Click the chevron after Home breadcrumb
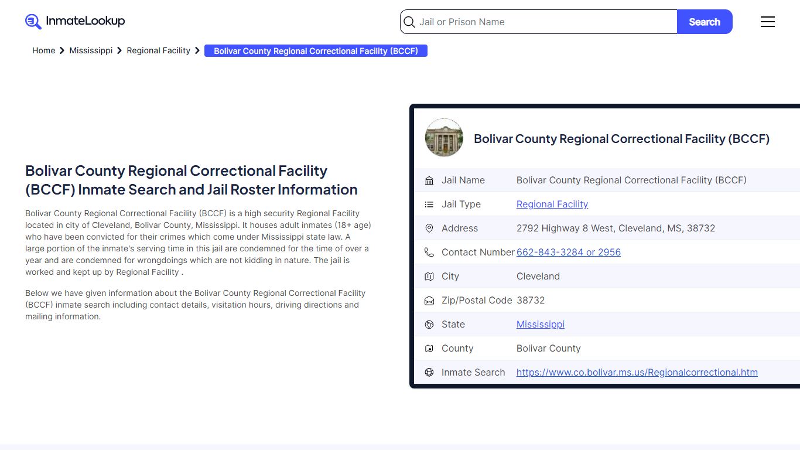 [x=62, y=51]
